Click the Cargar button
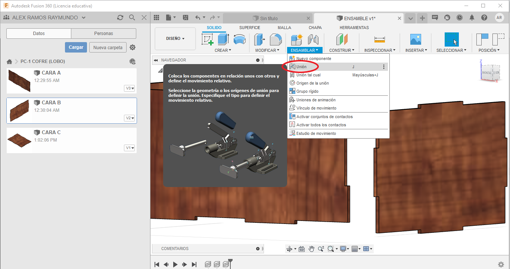Screen dimensions: 510x269 click(x=76, y=47)
